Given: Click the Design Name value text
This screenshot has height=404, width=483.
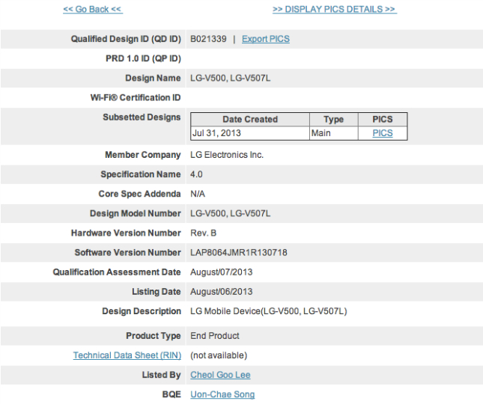Looking at the screenshot, I should tap(230, 78).
